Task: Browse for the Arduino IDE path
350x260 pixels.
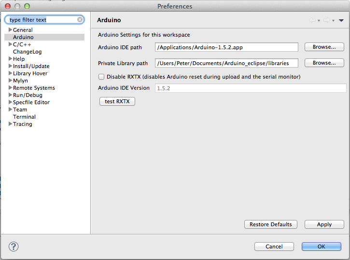Action: coord(324,47)
